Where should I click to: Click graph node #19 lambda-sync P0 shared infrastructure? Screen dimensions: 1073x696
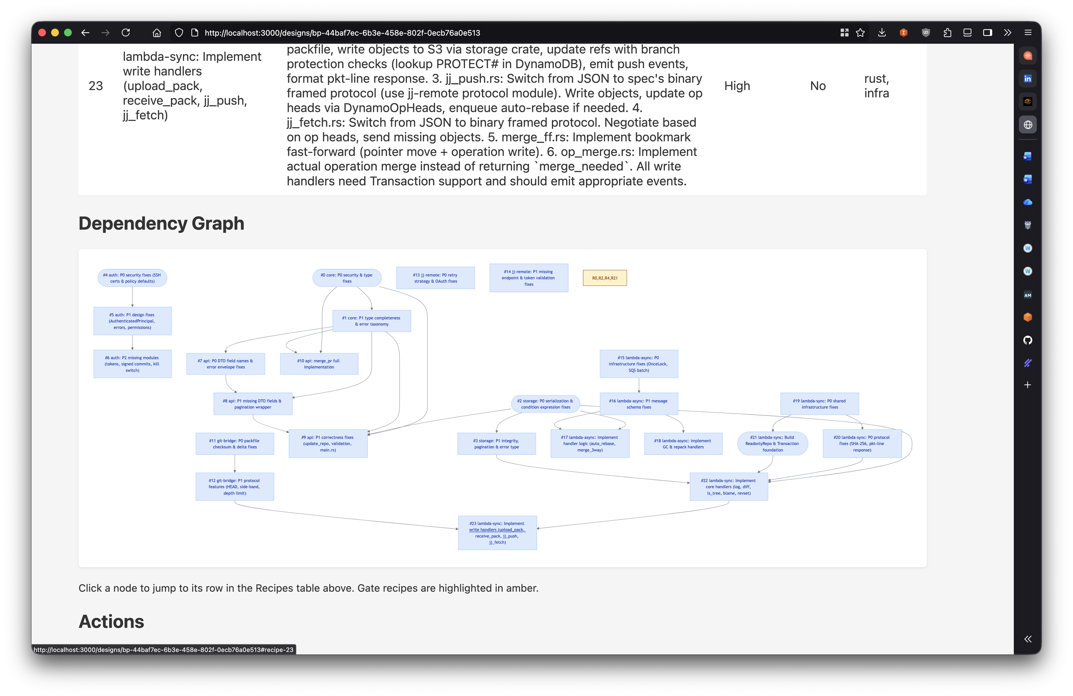820,404
